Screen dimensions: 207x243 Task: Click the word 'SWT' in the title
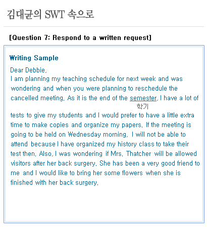pos(55,14)
